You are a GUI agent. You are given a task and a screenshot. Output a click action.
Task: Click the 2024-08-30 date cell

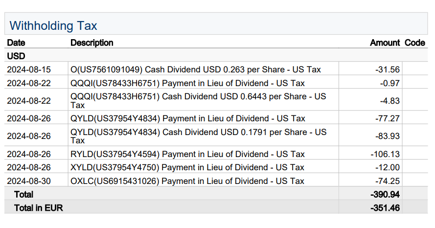29,181
